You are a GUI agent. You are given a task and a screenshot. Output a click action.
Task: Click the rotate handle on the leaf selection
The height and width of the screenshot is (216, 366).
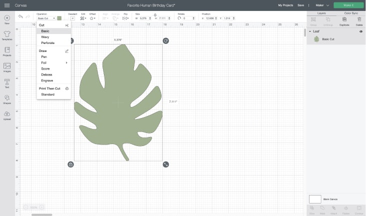[165, 41]
